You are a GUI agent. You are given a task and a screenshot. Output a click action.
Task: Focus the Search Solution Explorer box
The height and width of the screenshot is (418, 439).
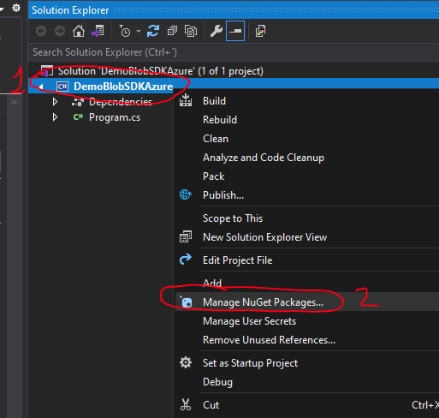click(x=234, y=52)
